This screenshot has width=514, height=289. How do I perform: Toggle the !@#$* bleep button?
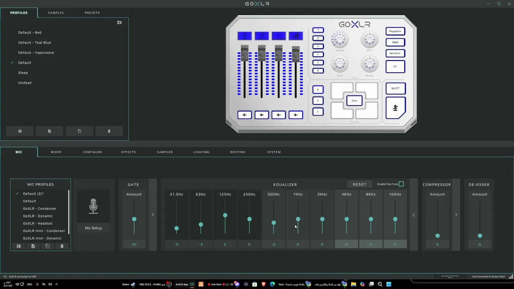click(x=396, y=88)
